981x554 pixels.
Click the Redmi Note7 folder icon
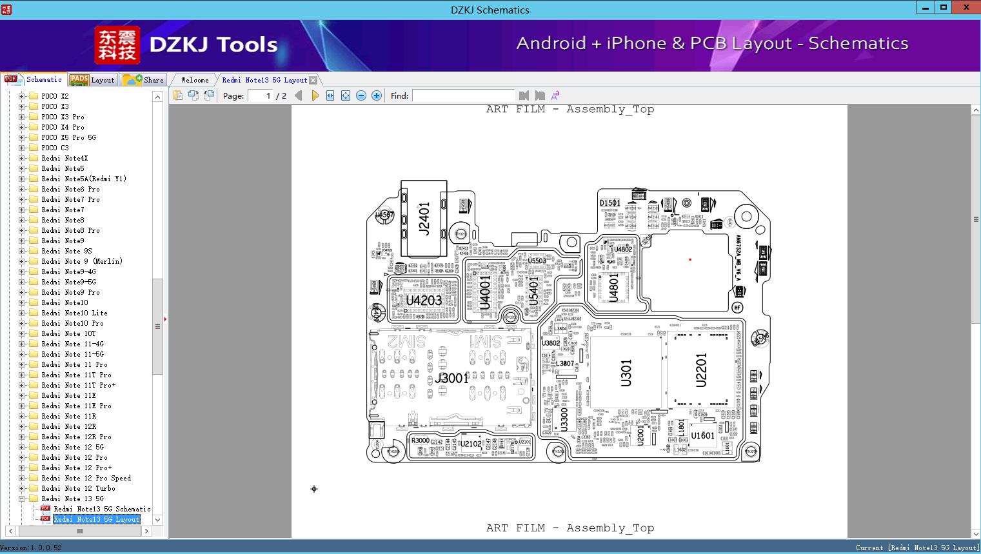34,210
